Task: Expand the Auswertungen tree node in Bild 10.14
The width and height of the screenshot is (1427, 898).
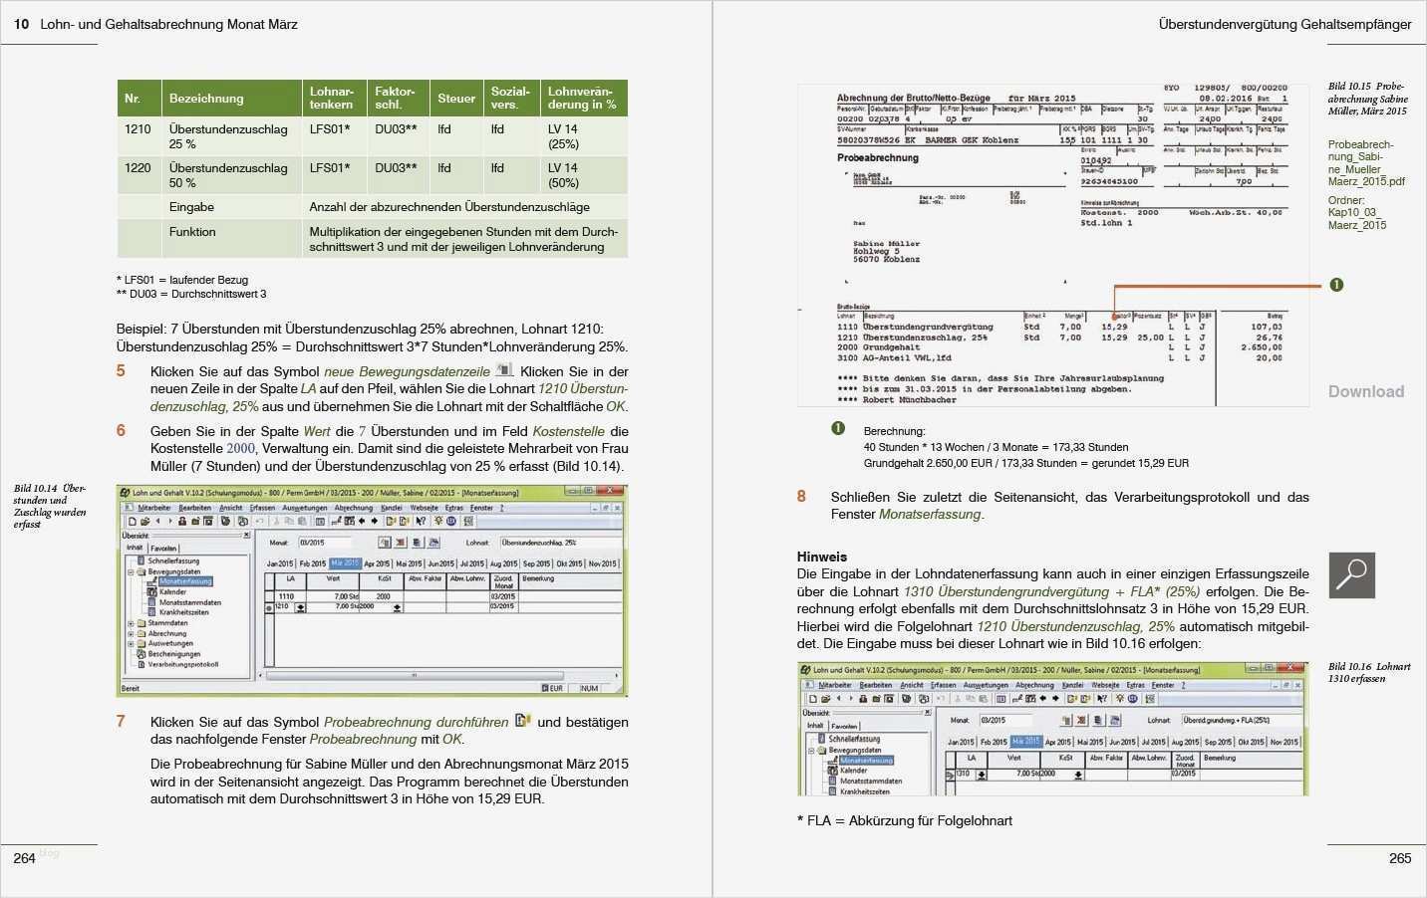Action: 131,643
